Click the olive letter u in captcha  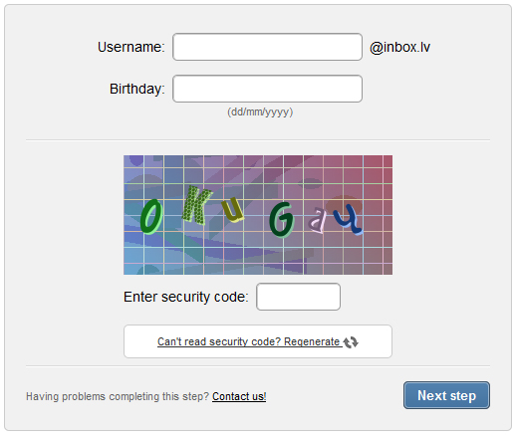233,209
